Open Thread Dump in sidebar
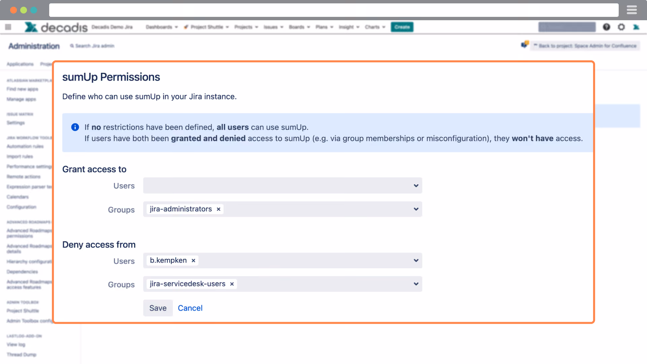Screen dimensions: 647x364 [x=21, y=355]
